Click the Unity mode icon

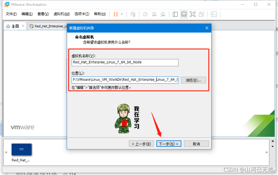(x=201, y=14)
